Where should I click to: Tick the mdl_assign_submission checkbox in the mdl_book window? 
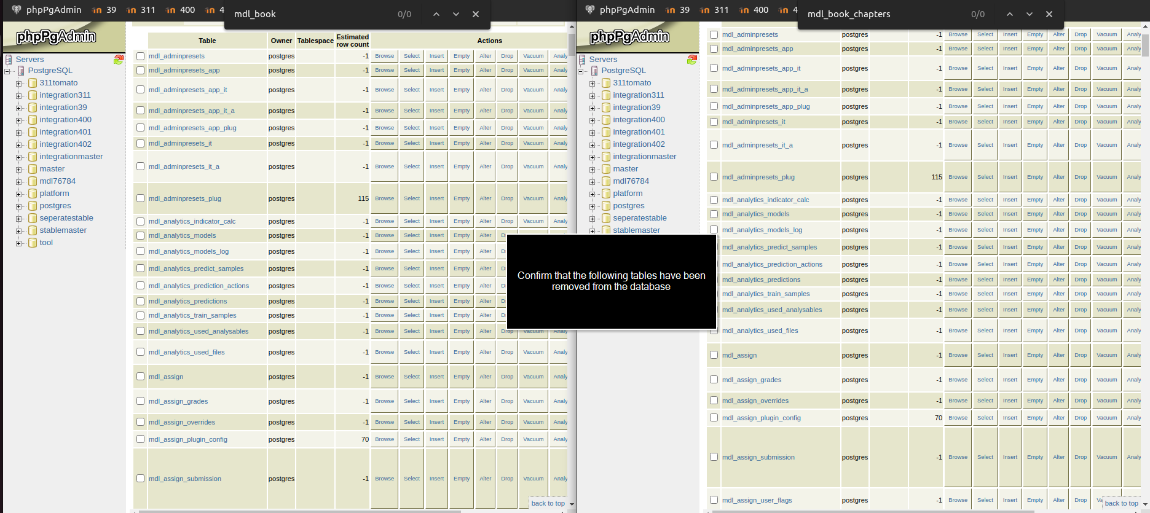click(x=140, y=479)
